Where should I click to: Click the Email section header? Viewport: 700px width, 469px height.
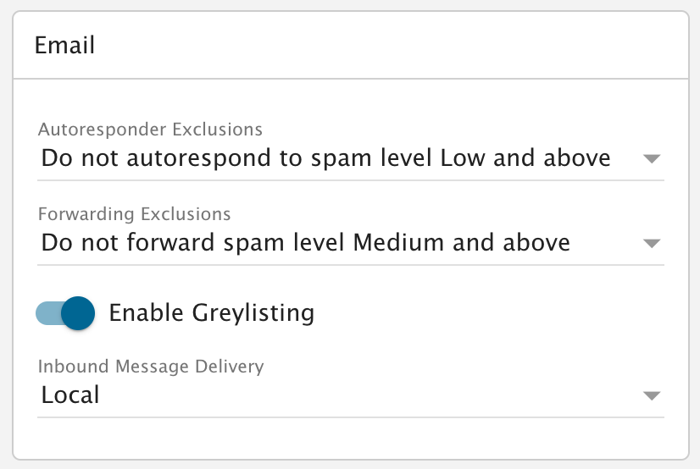point(350,45)
